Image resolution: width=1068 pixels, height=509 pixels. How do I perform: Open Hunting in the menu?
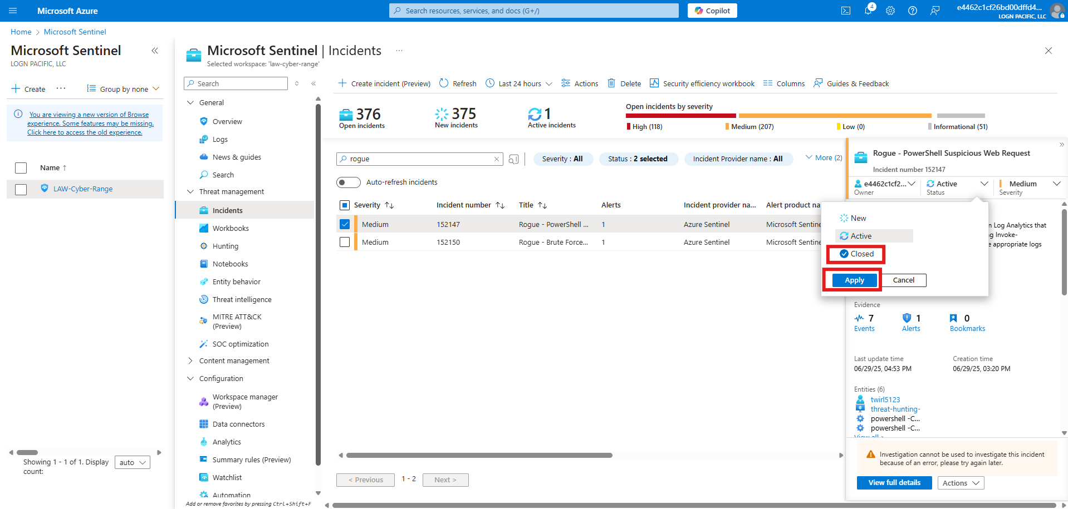pos(226,246)
